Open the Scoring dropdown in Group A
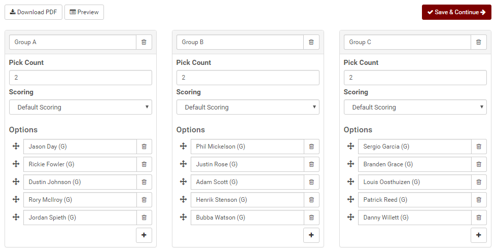Viewport: 496px width, 252px height. [x=80, y=107]
